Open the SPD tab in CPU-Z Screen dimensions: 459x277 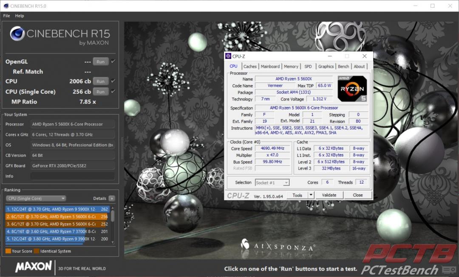[x=308, y=67]
